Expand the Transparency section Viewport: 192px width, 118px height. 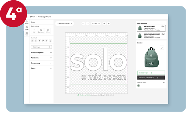pos(41,63)
